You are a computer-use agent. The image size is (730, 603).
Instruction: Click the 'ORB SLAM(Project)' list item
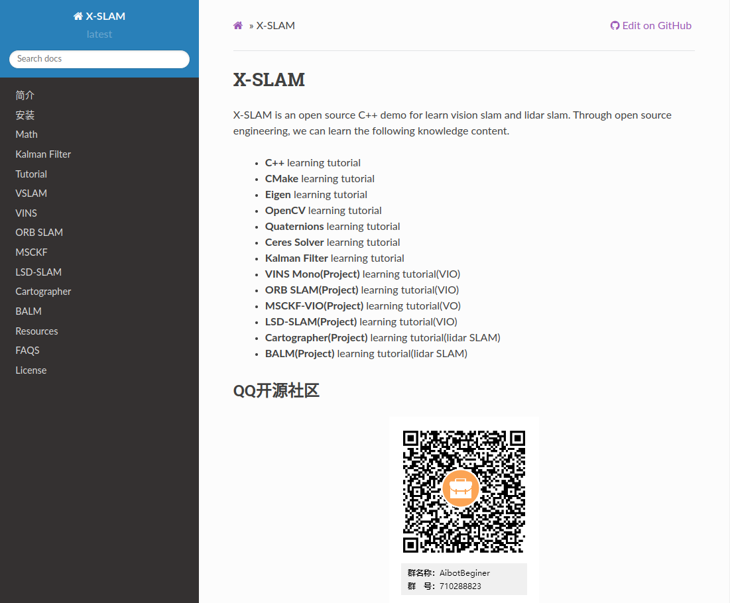point(362,290)
